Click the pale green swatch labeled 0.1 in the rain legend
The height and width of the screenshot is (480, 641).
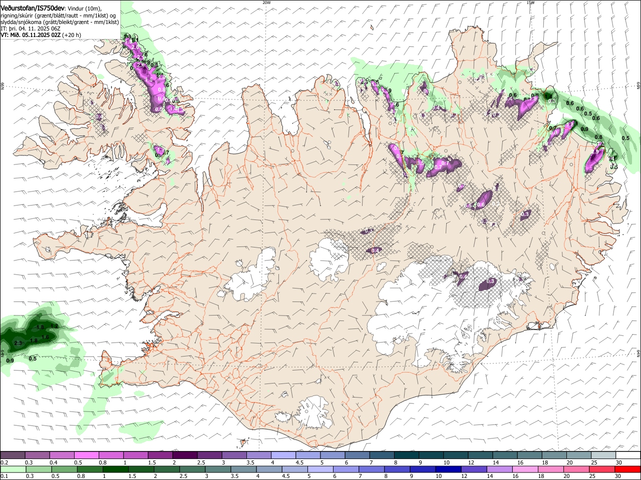click(x=13, y=469)
